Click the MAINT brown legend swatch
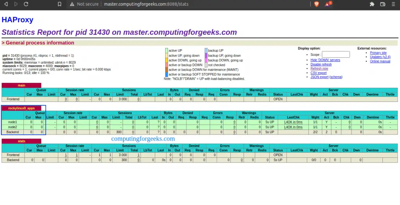Image resolution: width=400 pixels, height=205 pixels. point(166,70)
